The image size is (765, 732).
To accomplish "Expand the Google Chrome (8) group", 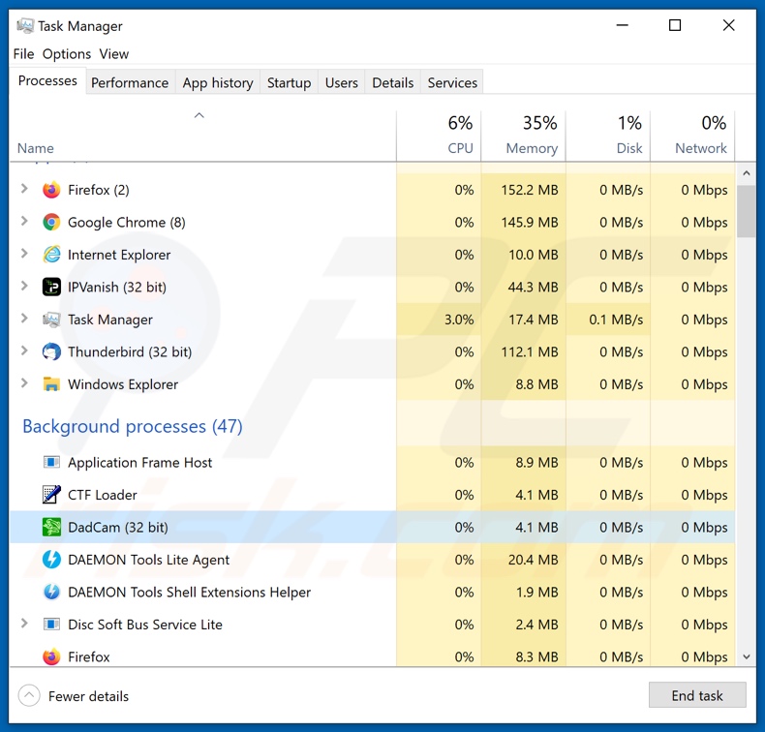I will point(24,222).
